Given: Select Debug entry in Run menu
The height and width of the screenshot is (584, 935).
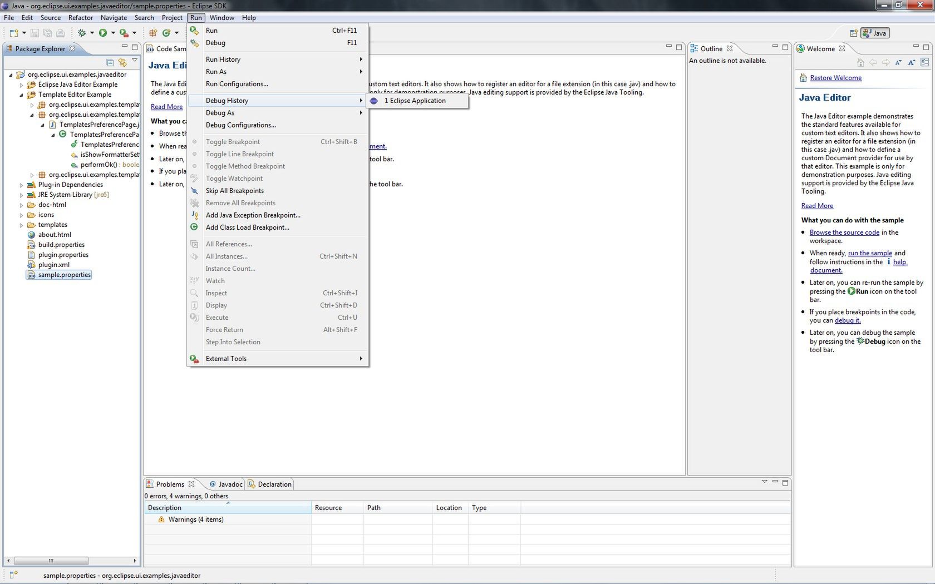Looking at the screenshot, I should [x=277, y=43].
